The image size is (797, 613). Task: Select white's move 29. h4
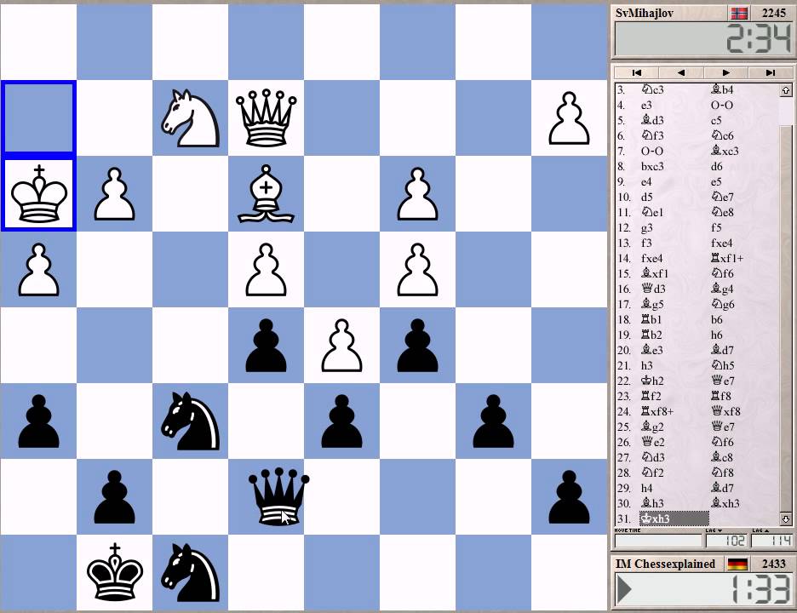646,488
